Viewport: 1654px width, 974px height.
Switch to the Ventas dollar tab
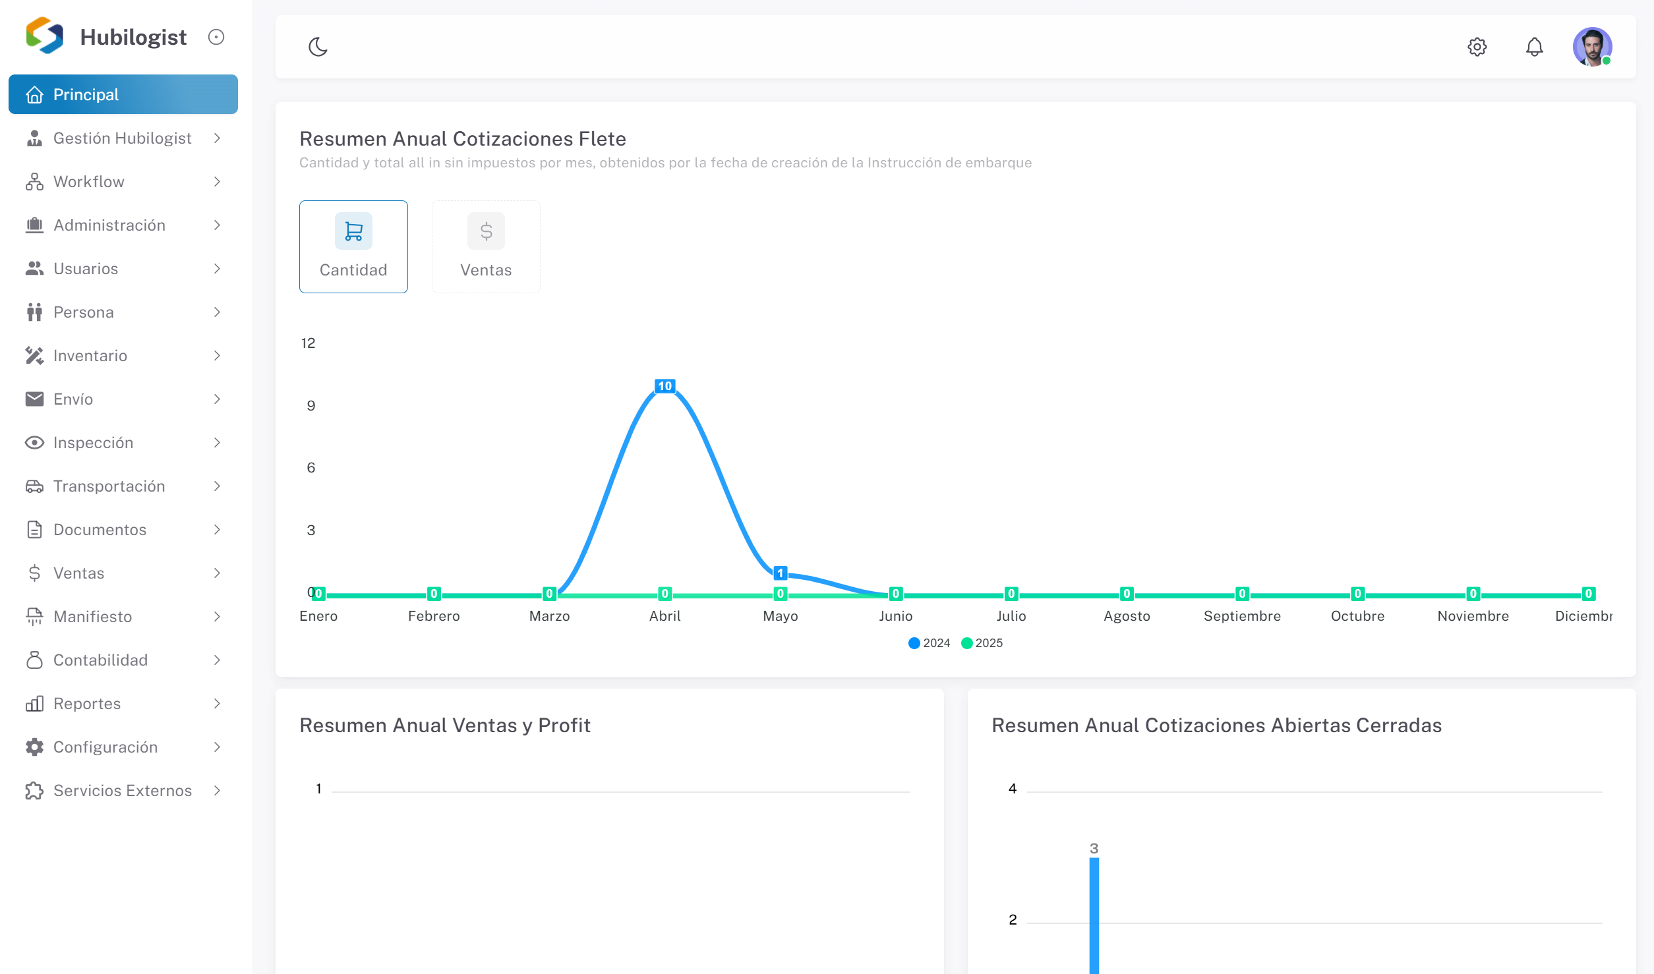(x=486, y=246)
